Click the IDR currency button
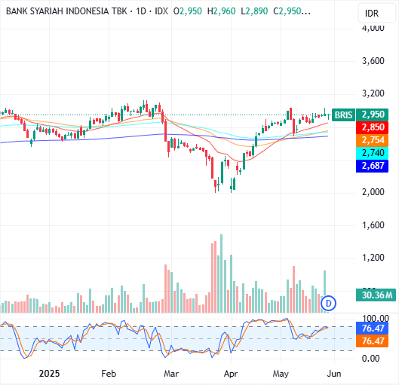Image resolution: width=399 pixels, height=385 pixels. click(x=377, y=14)
